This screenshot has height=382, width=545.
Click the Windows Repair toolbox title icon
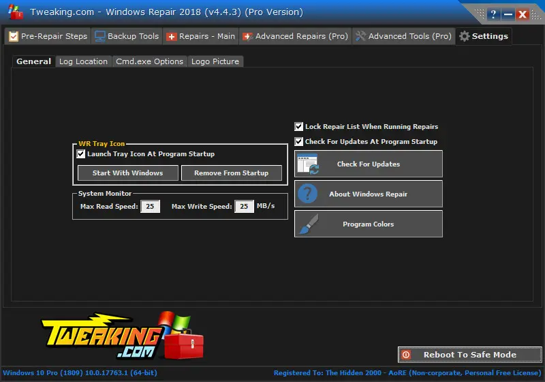[16, 12]
